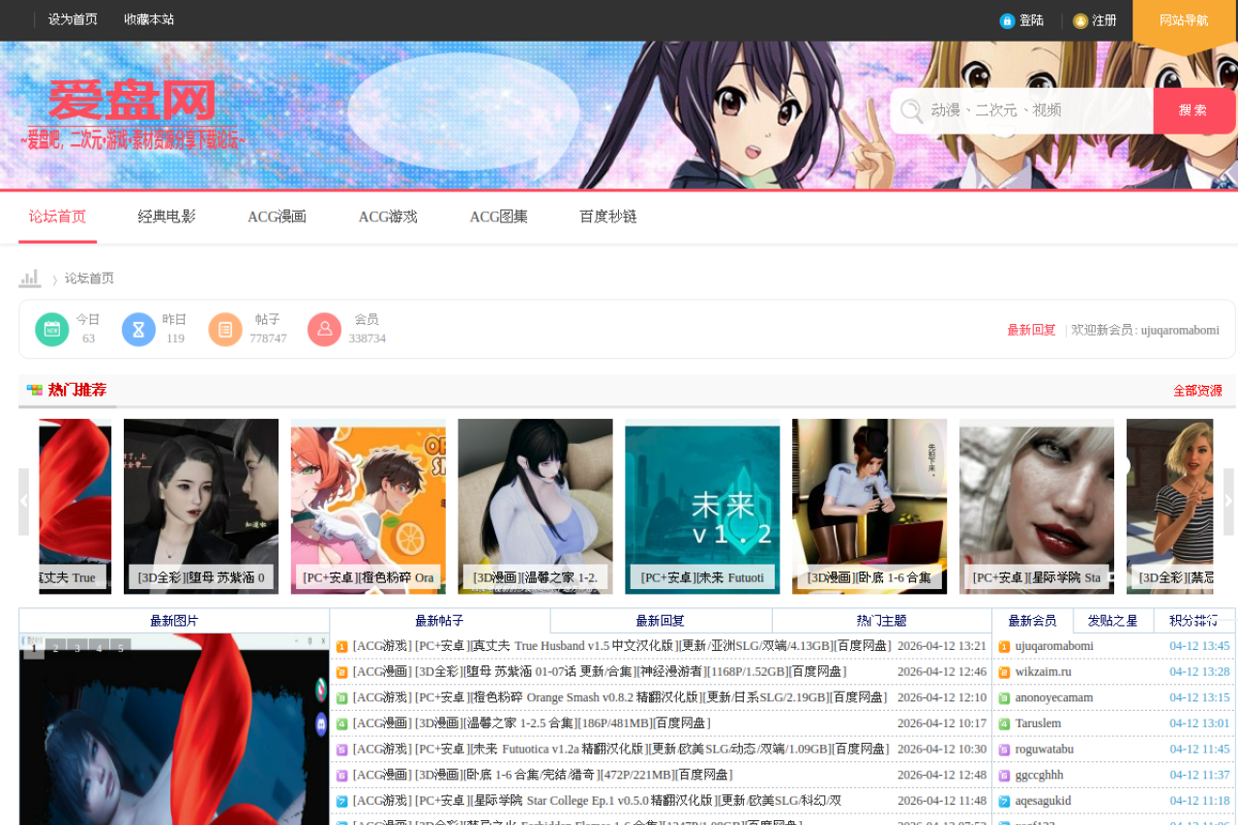Click the user icon beside 注册
The image size is (1238, 825).
1080,20
